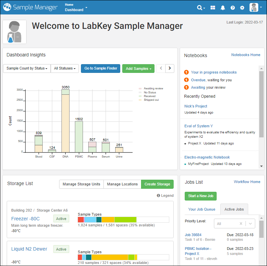Expand Sample Count by Status dropdown

pos(27,69)
